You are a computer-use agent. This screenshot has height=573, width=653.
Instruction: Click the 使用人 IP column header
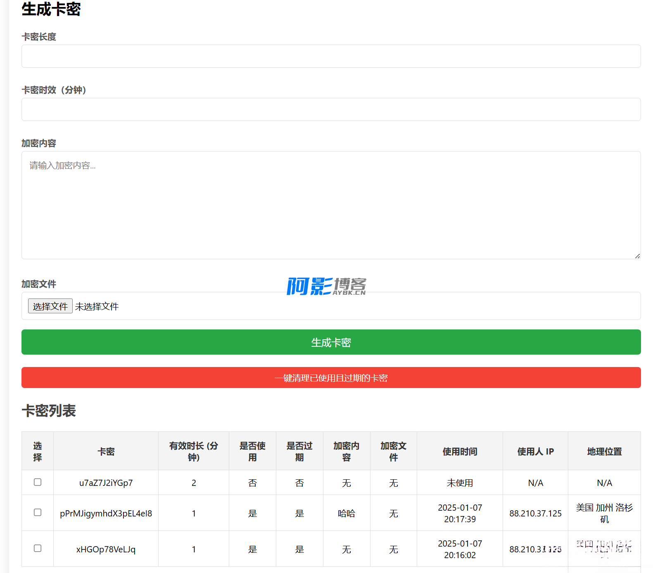coord(535,452)
